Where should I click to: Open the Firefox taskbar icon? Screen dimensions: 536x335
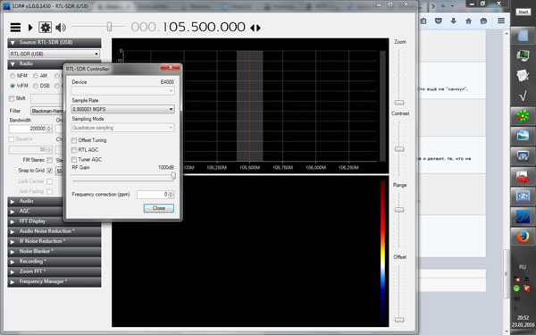click(523, 236)
